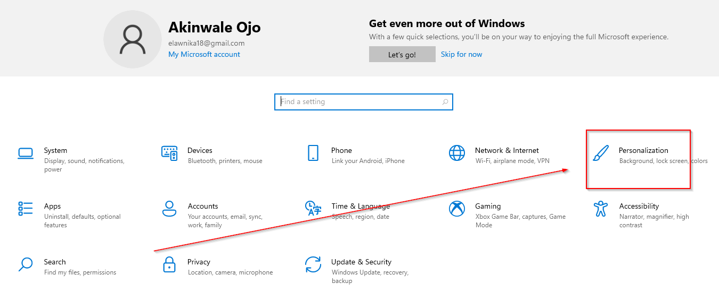Click the Accounts person icon
This screenshot has width=719, height=300.
pos(169,209)
